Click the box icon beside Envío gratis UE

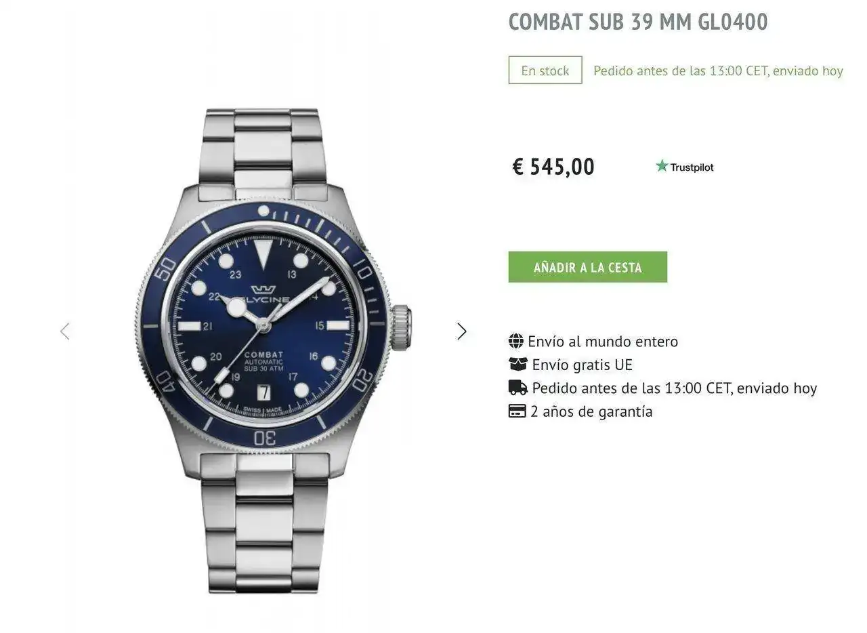(518, 365)
